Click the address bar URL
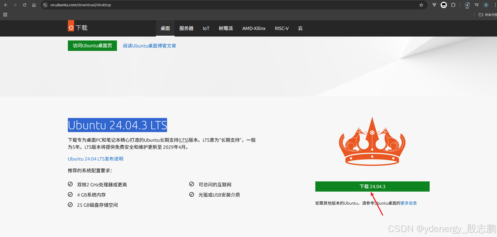This screenshot has width=497, height=237. (81, 5)
